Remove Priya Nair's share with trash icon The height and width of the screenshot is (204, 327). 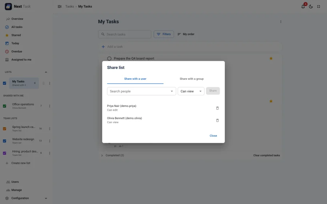pyautogui.click(x=217, y=108)
